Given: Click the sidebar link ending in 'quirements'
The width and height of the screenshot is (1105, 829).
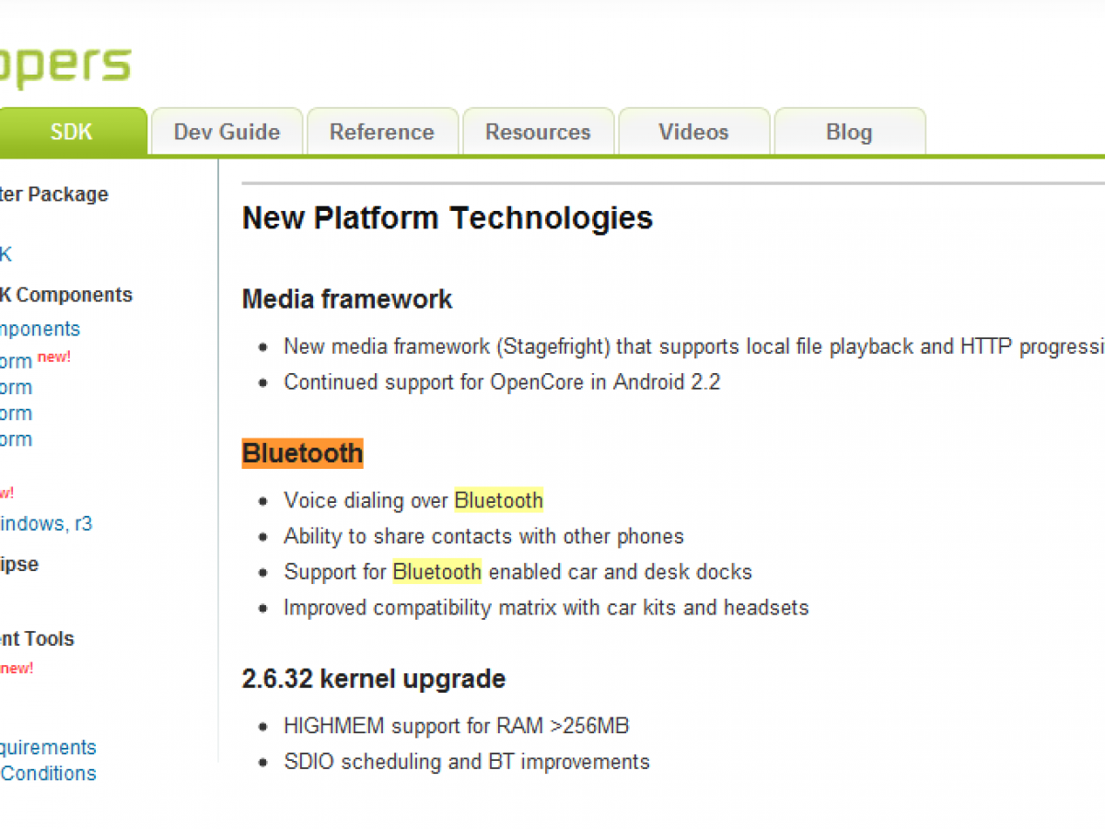Looking at the screenshot, I should tap(48, 747).
